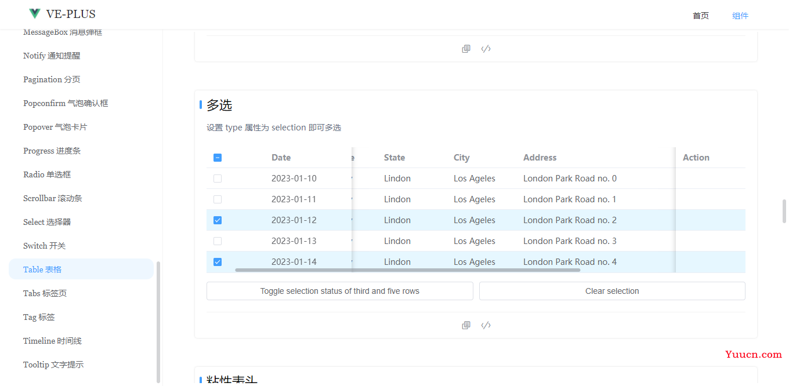
Task: Click London Park Road no. 0 cell
Action: pyautogui.click(x=570, y=179)
